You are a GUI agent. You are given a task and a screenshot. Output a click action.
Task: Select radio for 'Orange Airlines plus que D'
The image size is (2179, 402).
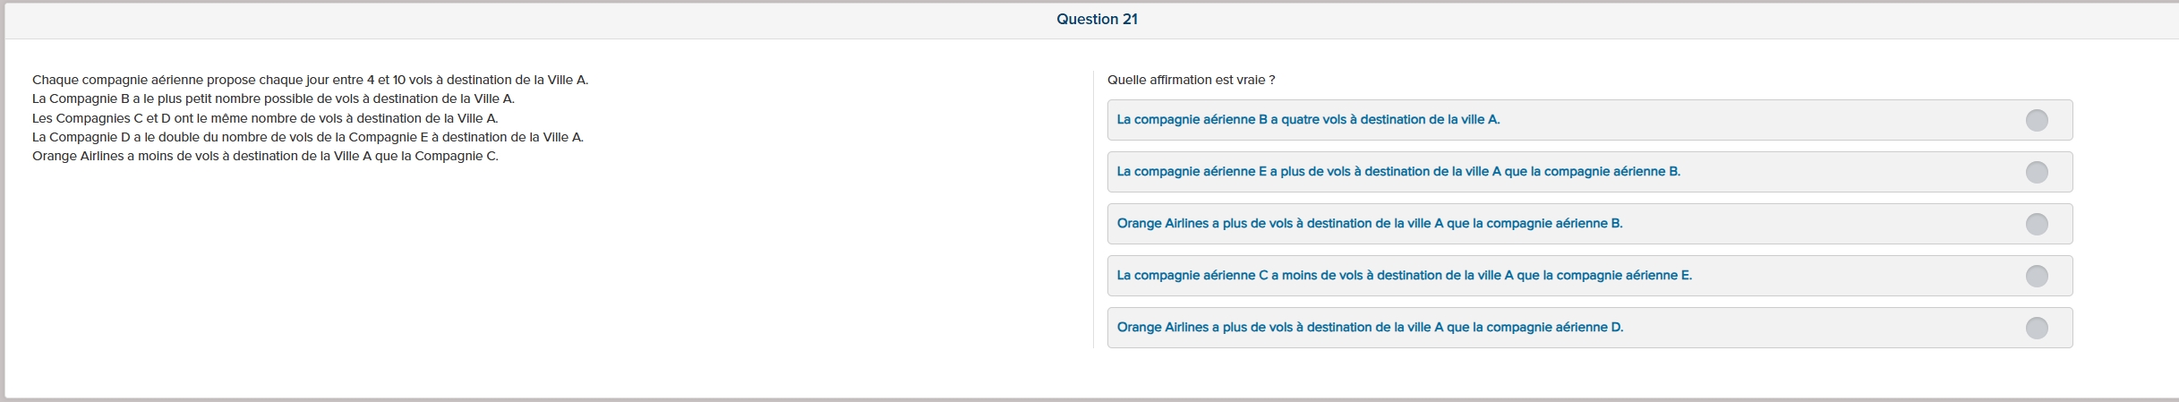click(x=2037, y=328)
